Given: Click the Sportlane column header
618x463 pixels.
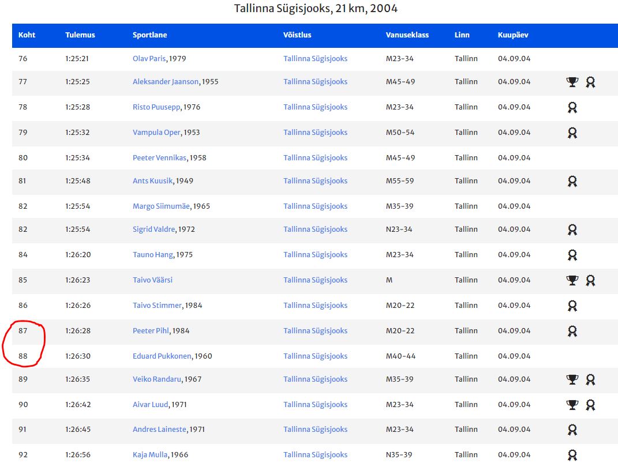Looking at the screenshot, I should [x=150, y=35].
